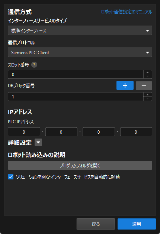Viewport: 160px width, 234px height.
Task: Click the 適用 button
Action: tap(137, 224)
